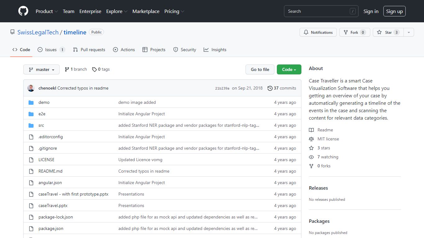The width and height of the screenshot is (424, 238).
Task: Click the e2e folder icon
Action: click(31, 114)
